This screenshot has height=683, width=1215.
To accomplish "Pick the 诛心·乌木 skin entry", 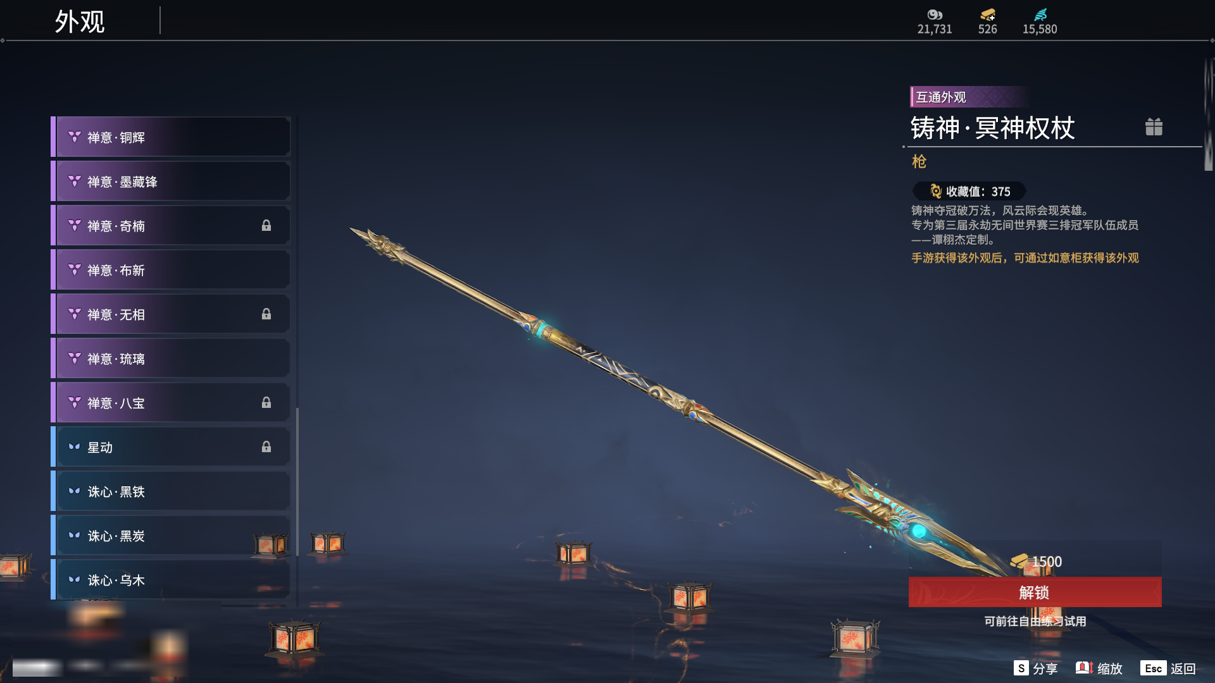I will pyautogui.click(x=171, y=580).
